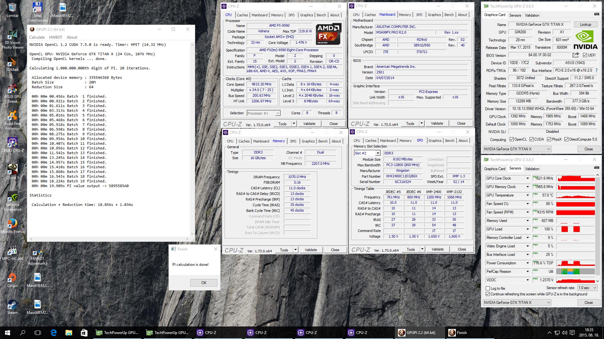Open the Total Commander desktop icon
Viewport: 604px width, 339px height.
pyautogui.click(x=37, y=12)
